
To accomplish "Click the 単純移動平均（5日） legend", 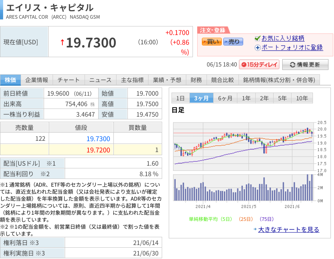I will (210, 219).
